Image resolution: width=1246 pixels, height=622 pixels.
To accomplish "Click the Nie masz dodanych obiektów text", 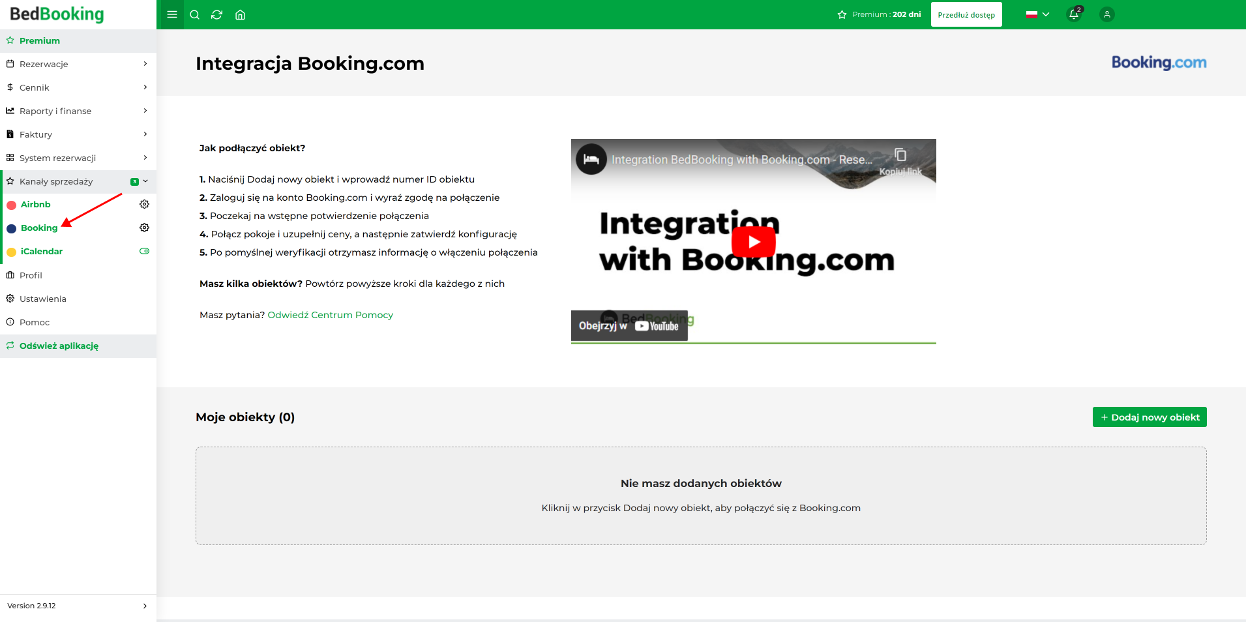I will 701,483.
